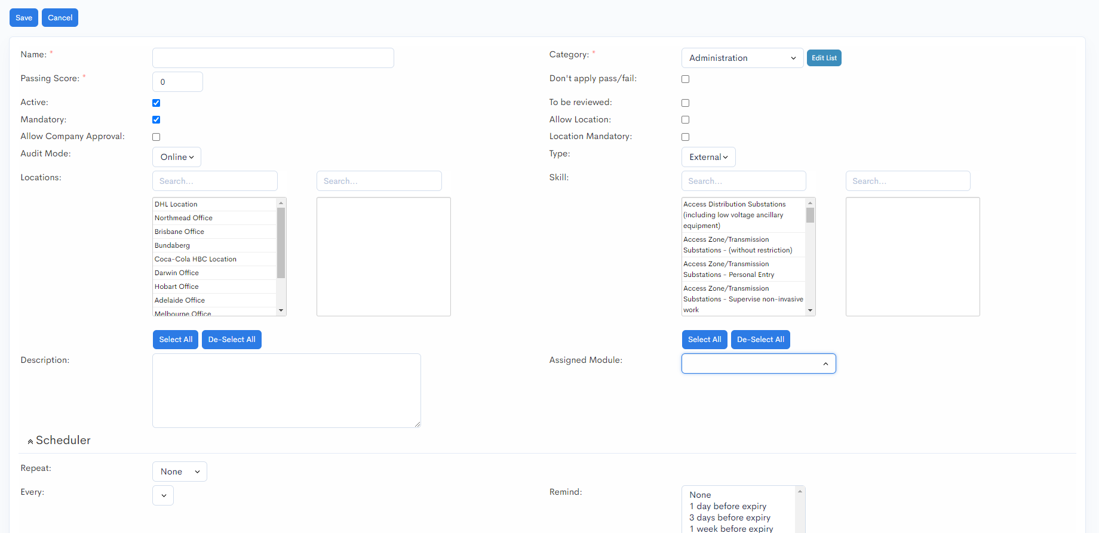This screenshot has width=1099, height=533.
Task: Open the Assigned Module dropdown
Action: point(759,363)
